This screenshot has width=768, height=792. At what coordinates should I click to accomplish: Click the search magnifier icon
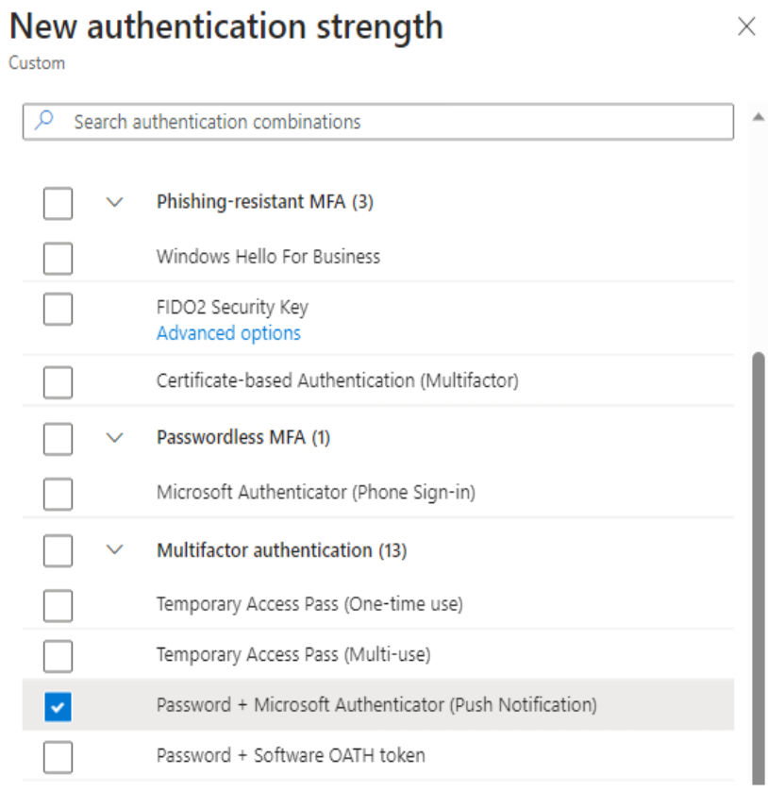[x=44, y=121]
